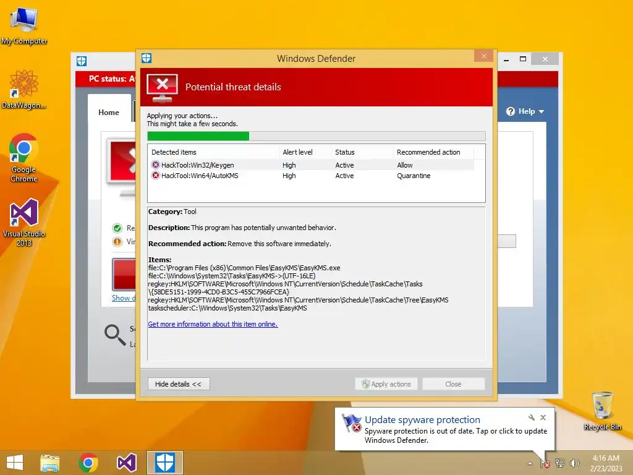
Task: Open the volume speaker icon
Action: [575, 463]
